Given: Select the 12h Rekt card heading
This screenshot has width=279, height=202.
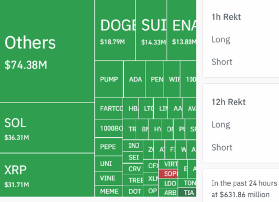Looking at the screenshot, I should click(x=229, y=102).
